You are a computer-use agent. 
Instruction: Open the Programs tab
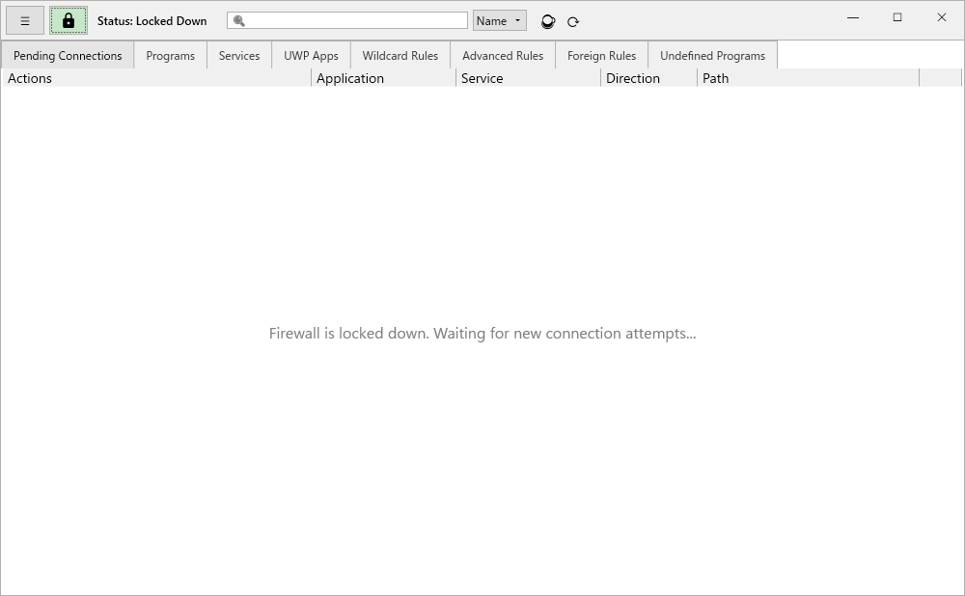point(171,55)
